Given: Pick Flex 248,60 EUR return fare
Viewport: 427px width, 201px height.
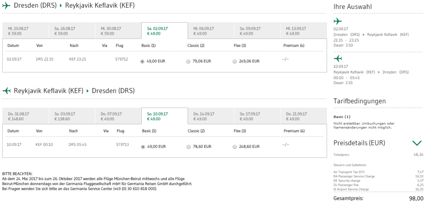Looking at the screenshot, I should click(x=234, y=147).
